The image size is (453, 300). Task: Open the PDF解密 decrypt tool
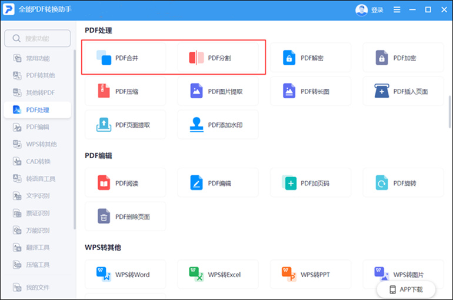click(311, 58)
